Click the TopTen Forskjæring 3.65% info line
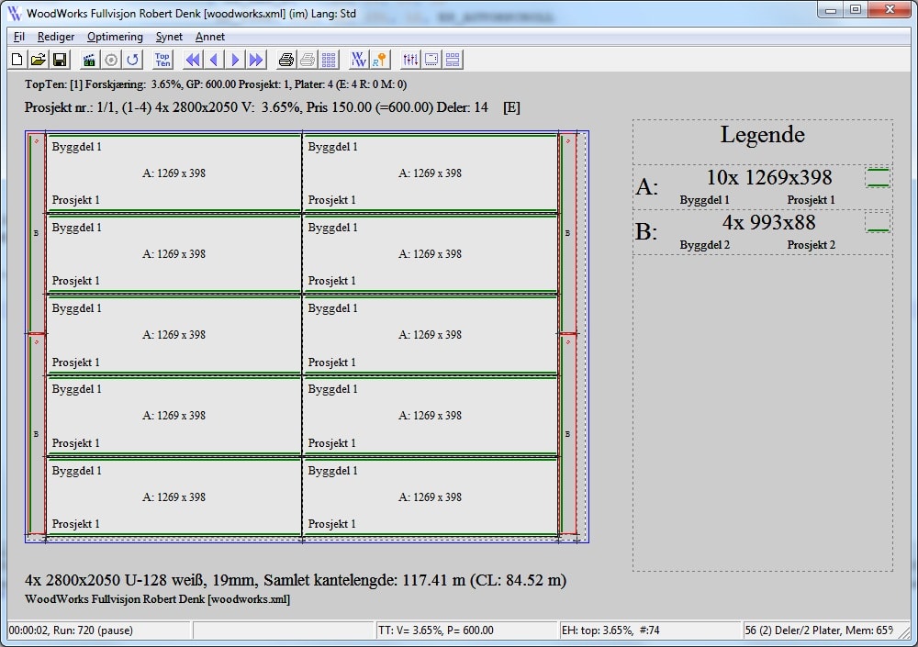This screenshot has width=918, height=647. click(x=216, y=84)
